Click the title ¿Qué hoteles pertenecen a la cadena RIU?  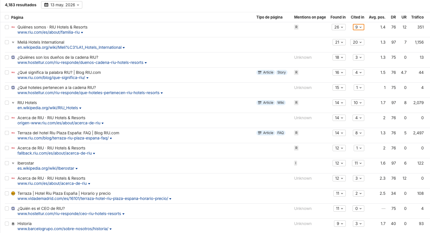click(57, 88)
